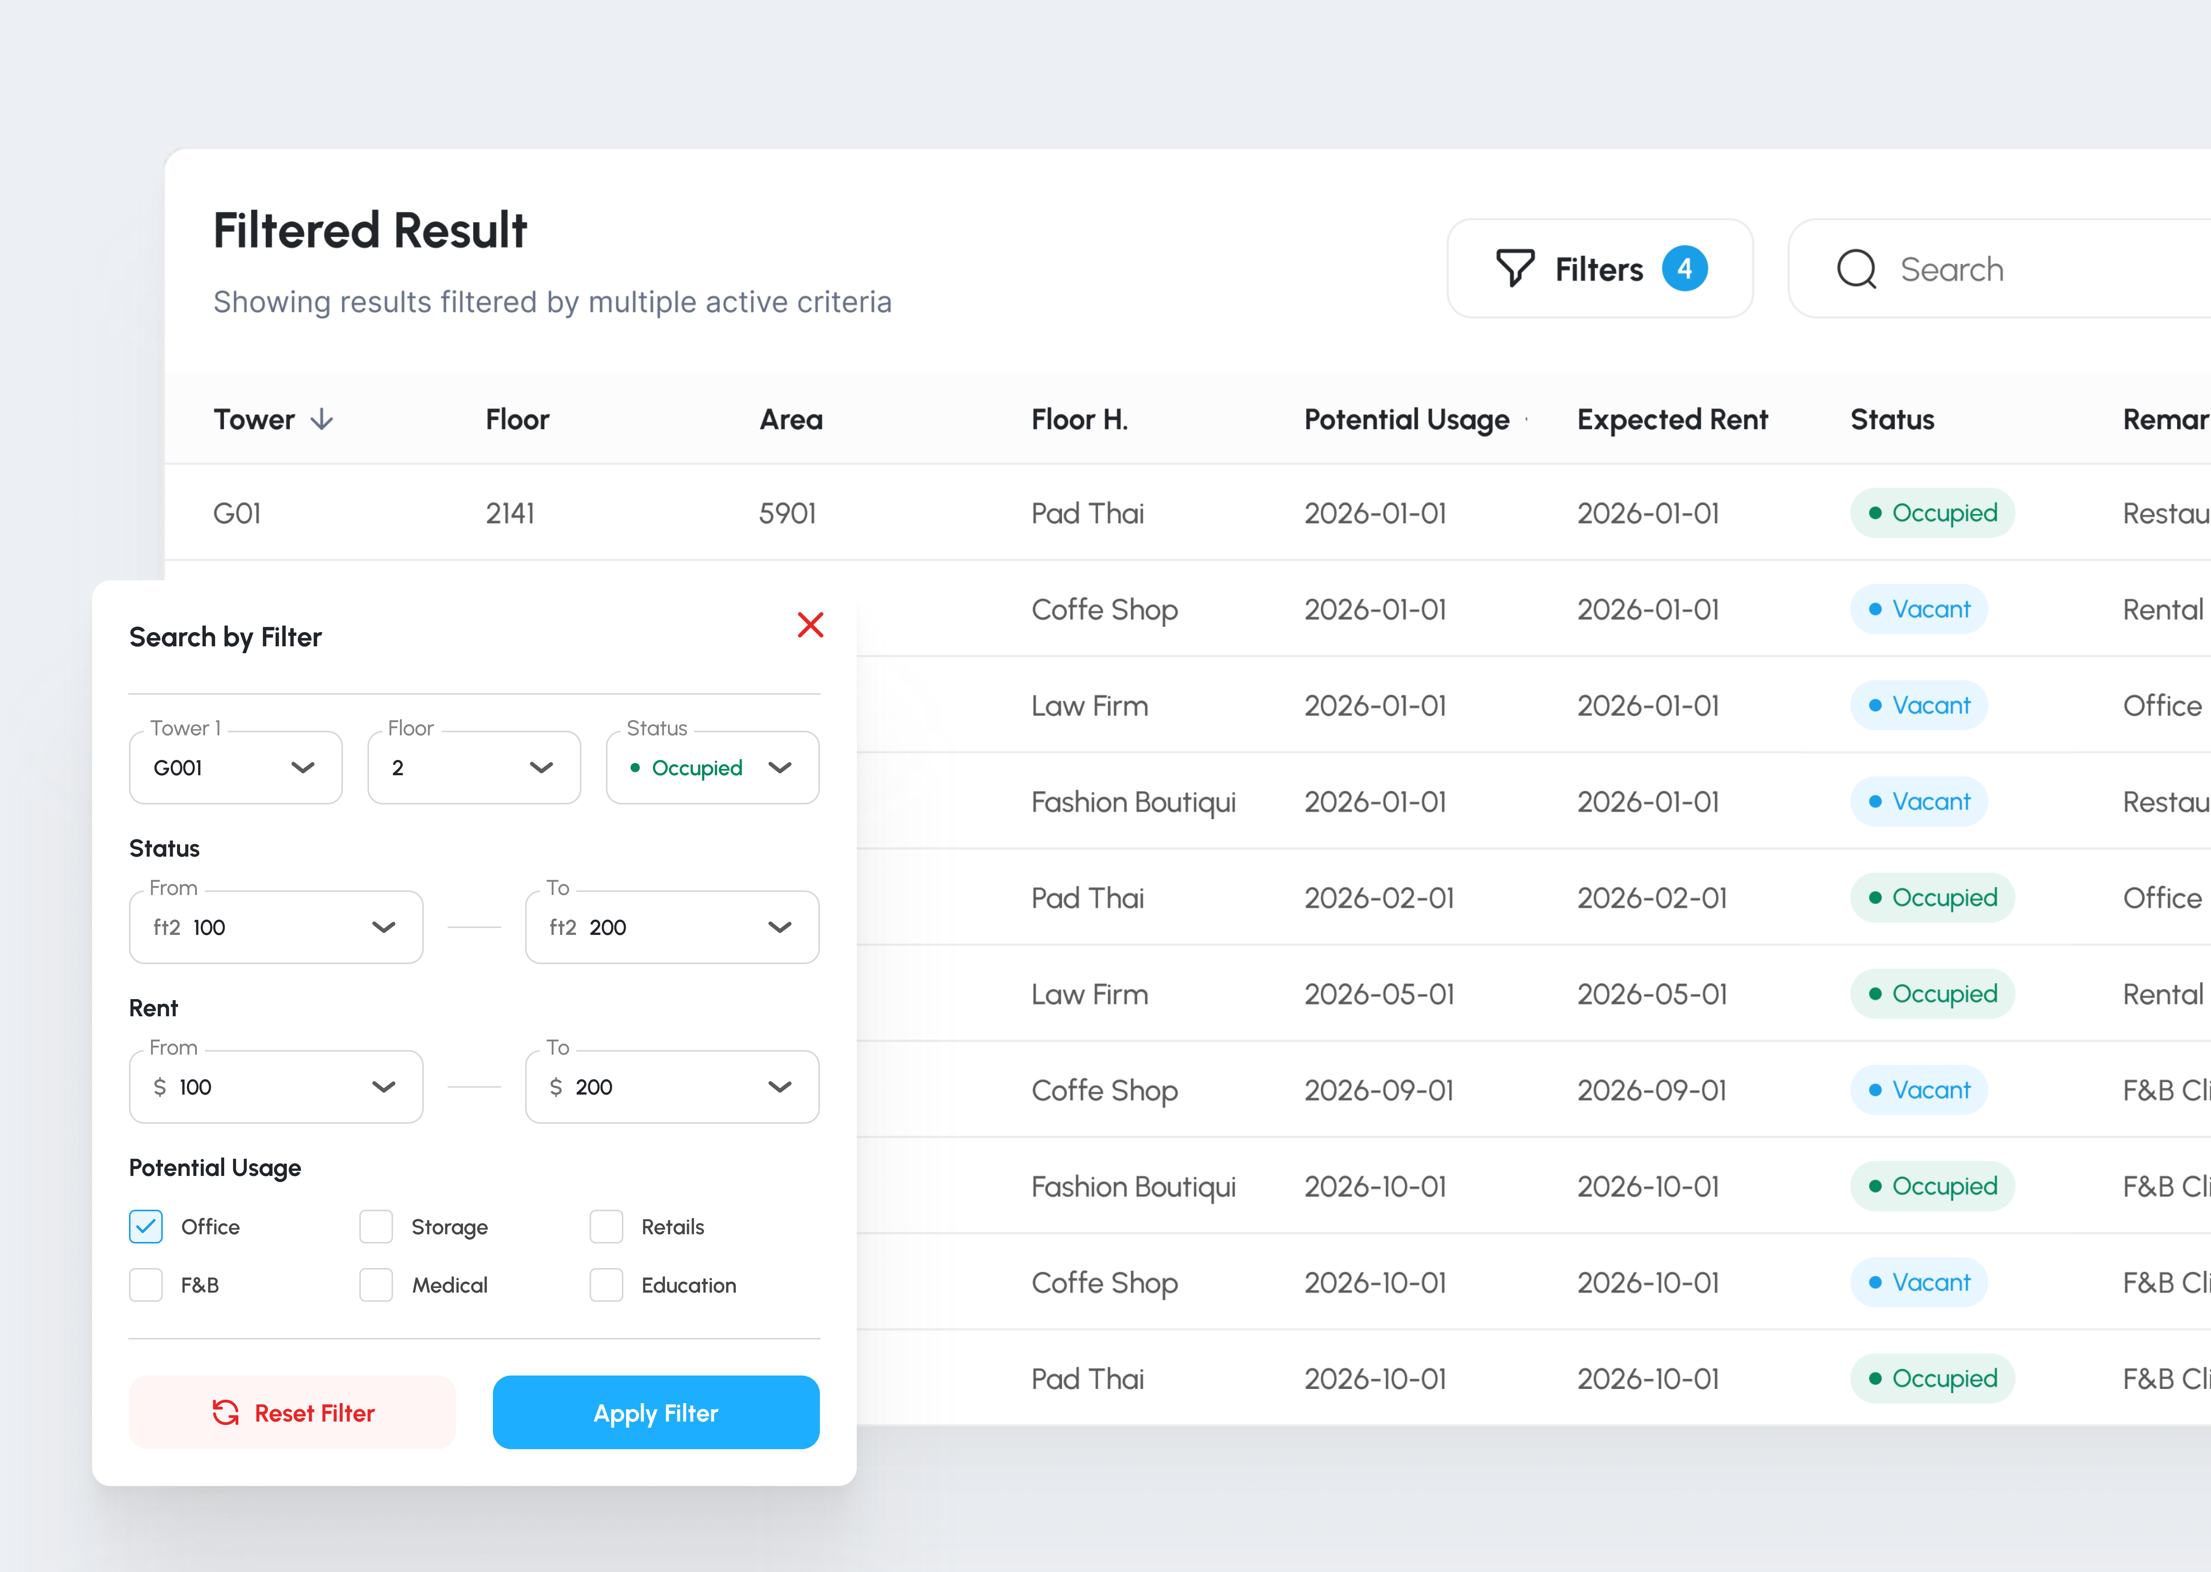2211x1572 pixels.
Task: Check the Storage usage checkbox
Action: (375, 1227)
